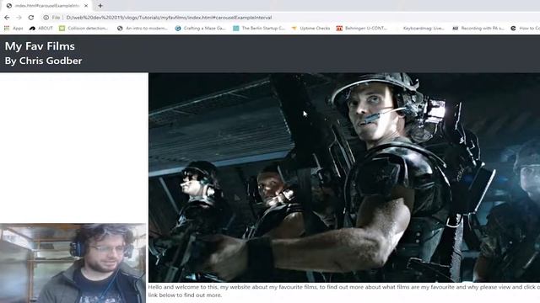Click the By Chris Godber subtitle

[43, 61]
